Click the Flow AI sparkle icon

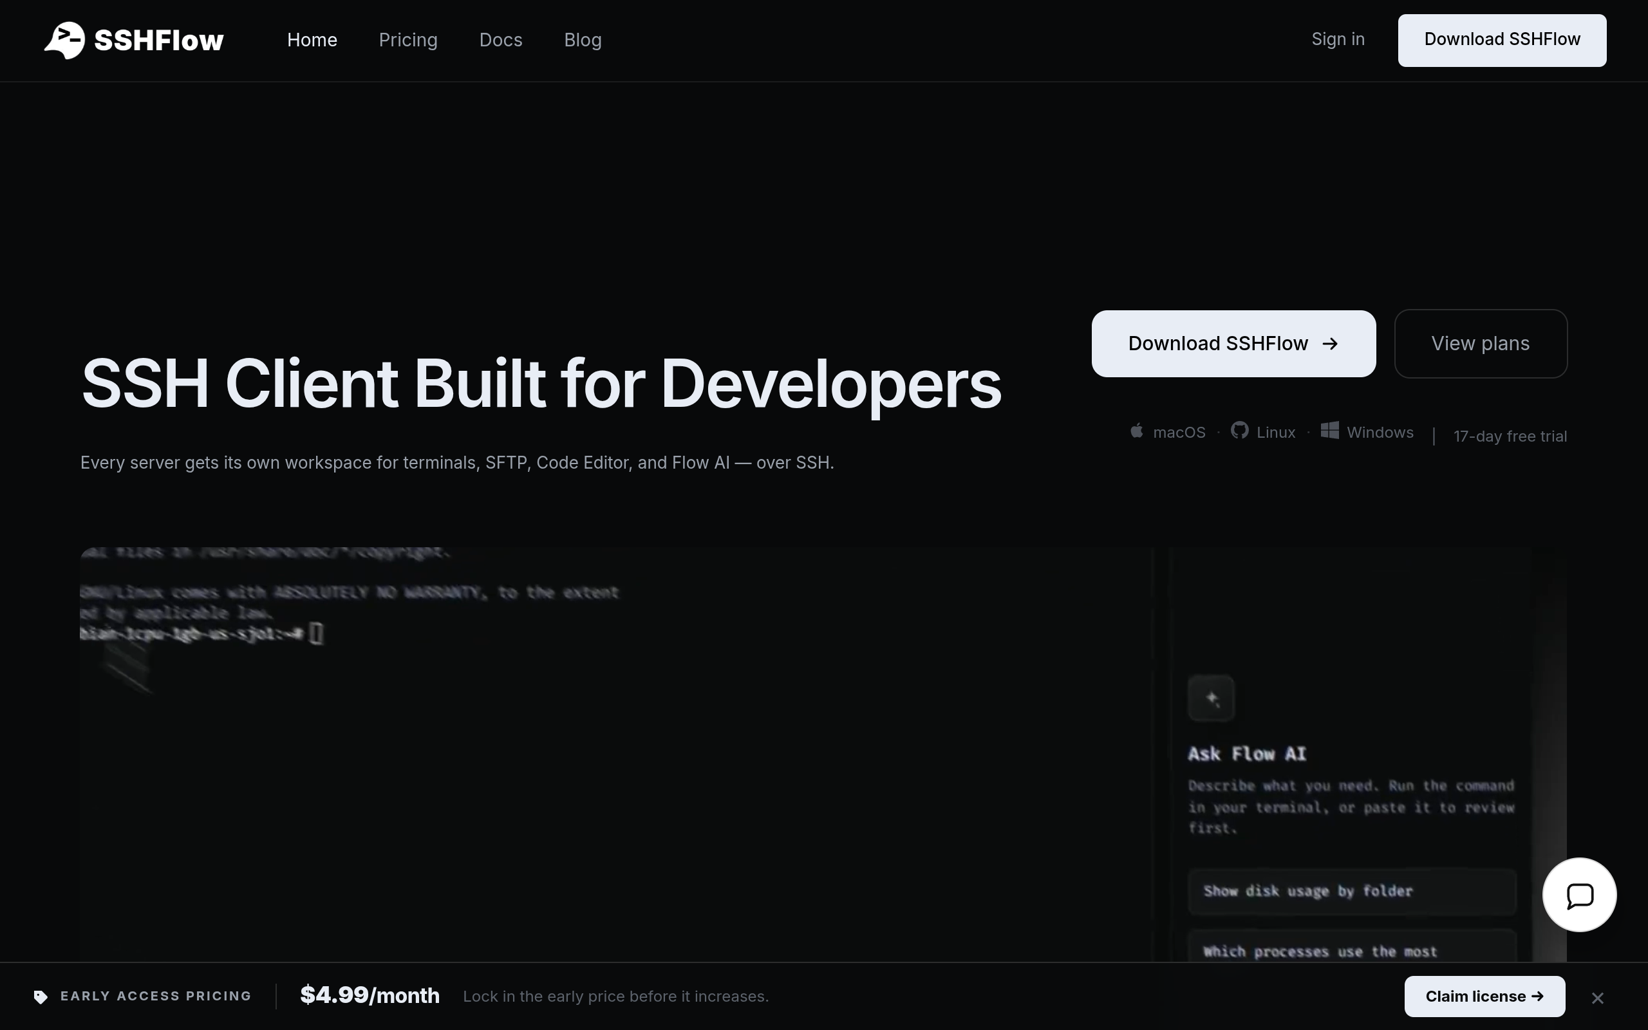[1211, 698]
